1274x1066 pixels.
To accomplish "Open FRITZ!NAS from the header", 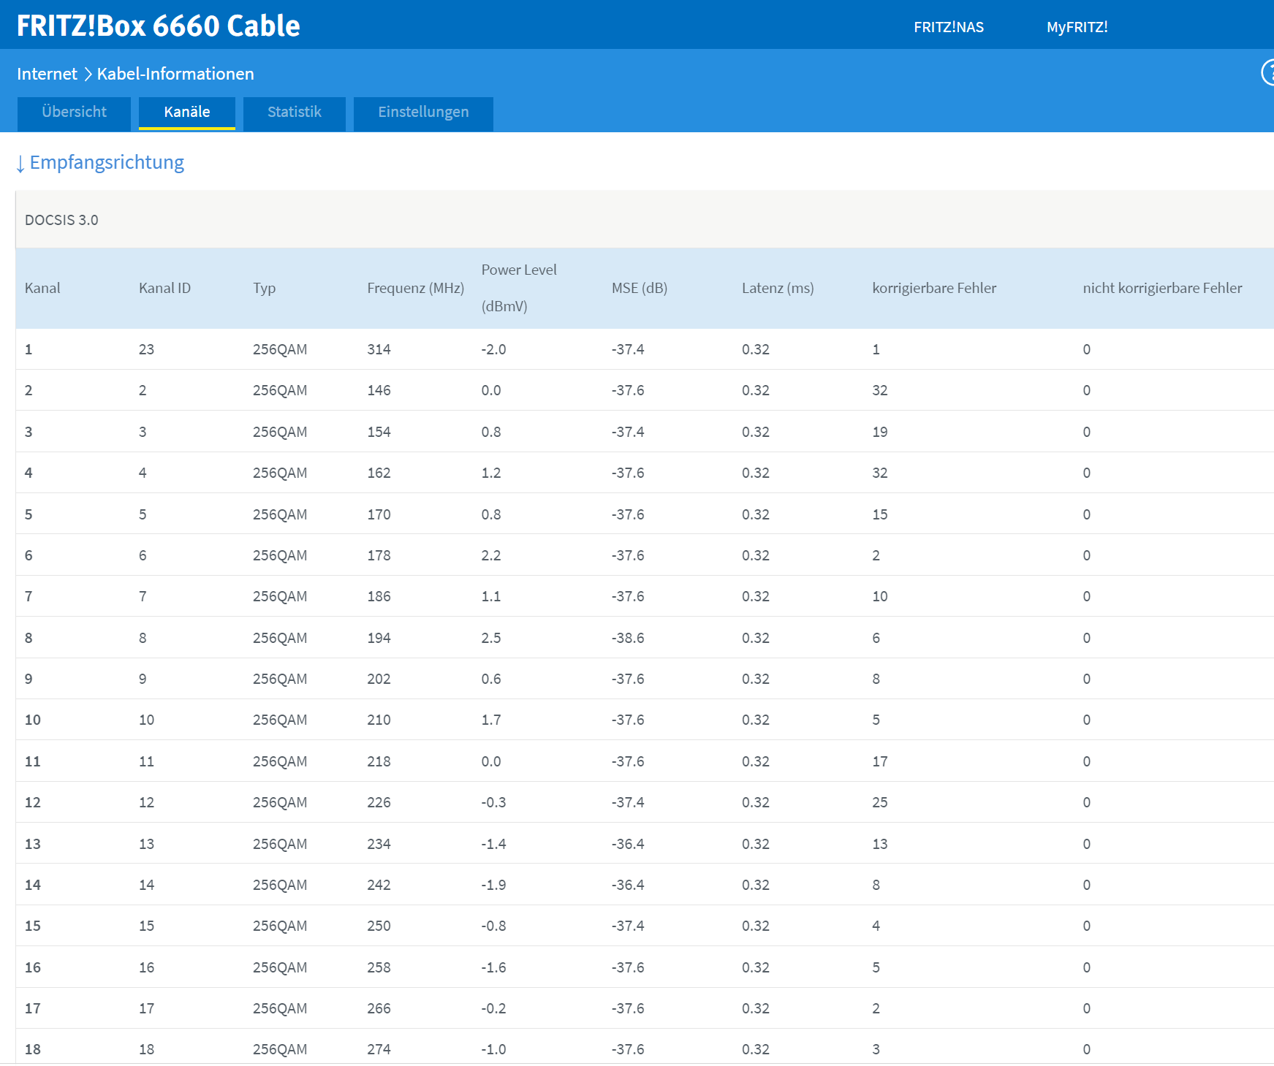I will pos(949,27).
